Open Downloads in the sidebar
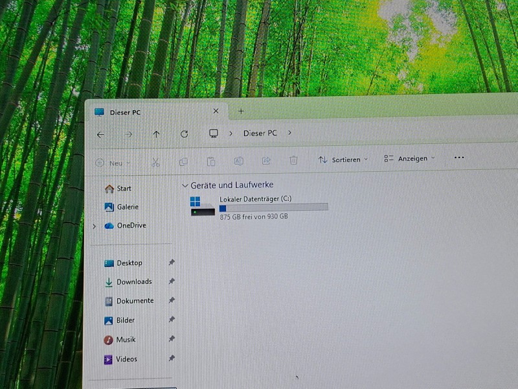 point(133,282)
